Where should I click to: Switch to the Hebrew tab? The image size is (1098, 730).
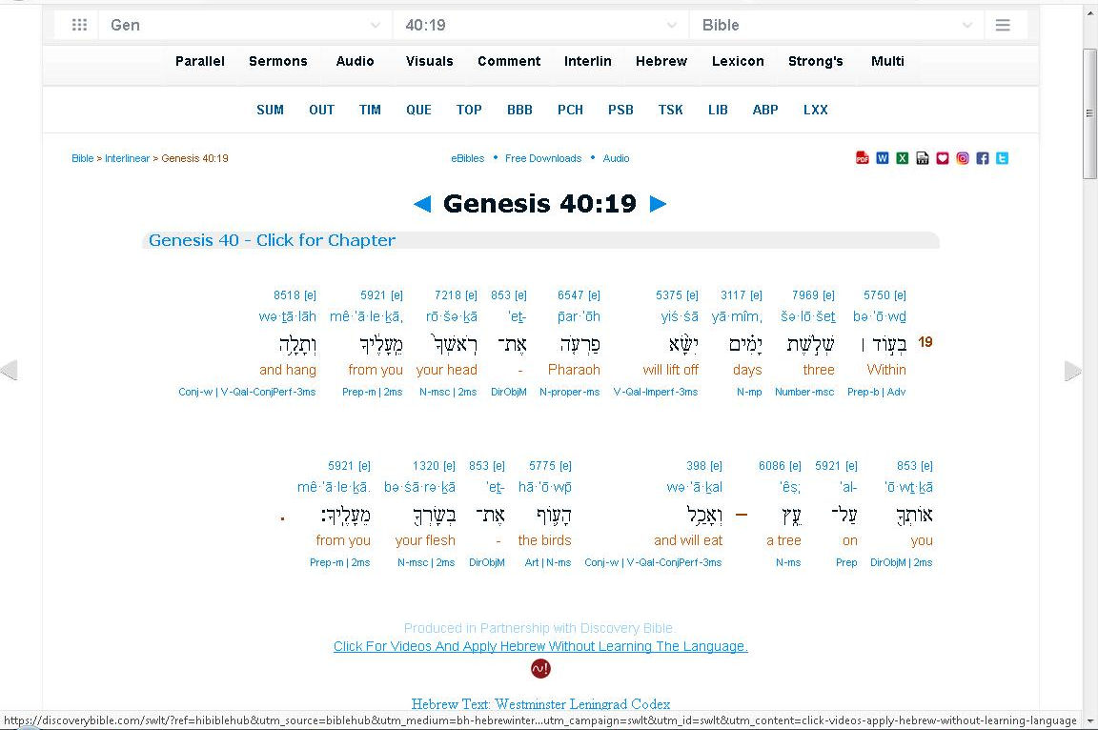click(x=661, y=61)
